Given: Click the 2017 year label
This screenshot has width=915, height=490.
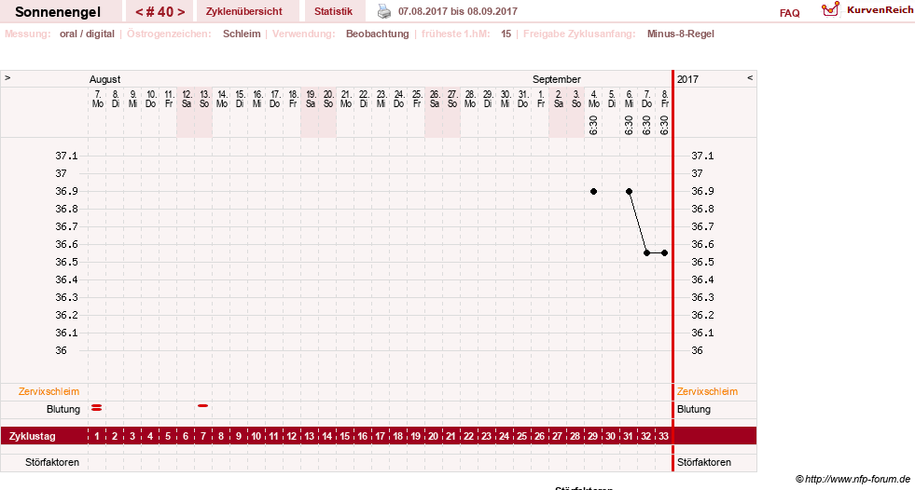Looking at the screenshot, I should (x=687, y=79).
